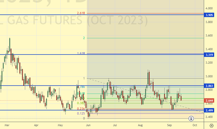This screenshot has width=217, height=129.
Task: Click the 2.618 Fibonacci level label
Action: pyautogui.click(x=81, y=13)
